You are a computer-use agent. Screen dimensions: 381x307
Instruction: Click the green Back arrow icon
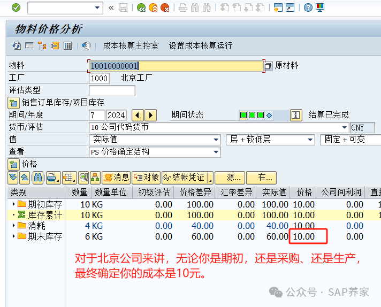[x=141, y=8]
